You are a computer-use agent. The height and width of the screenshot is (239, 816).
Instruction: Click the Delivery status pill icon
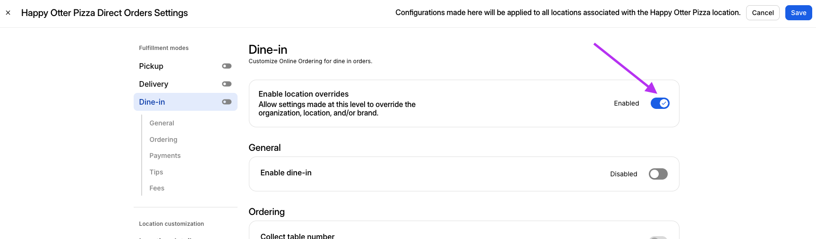click(x=227, y=84)
